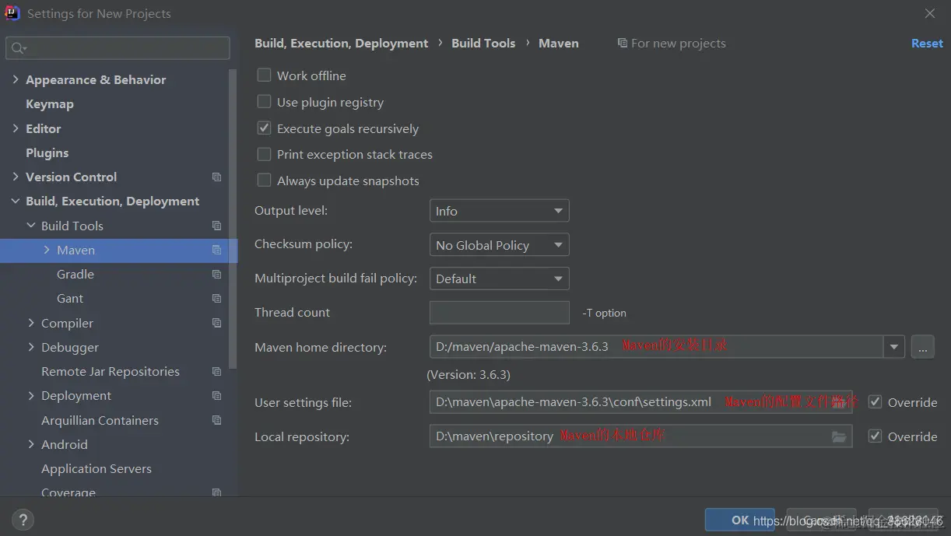The height and width of the screenshot is (536, 951).
Task: Close the Settings for New Projects dialog
Action: pos(930,13)
